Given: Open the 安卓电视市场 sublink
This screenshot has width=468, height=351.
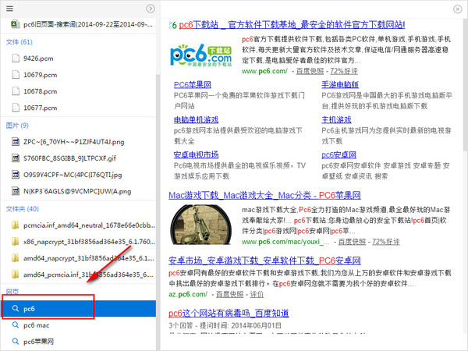Looking at the screenshot, I should [x=196, y=155].
